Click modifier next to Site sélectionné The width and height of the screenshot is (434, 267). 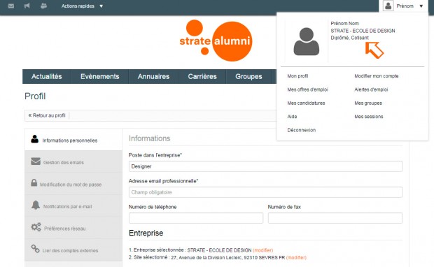tap(296, 258)
